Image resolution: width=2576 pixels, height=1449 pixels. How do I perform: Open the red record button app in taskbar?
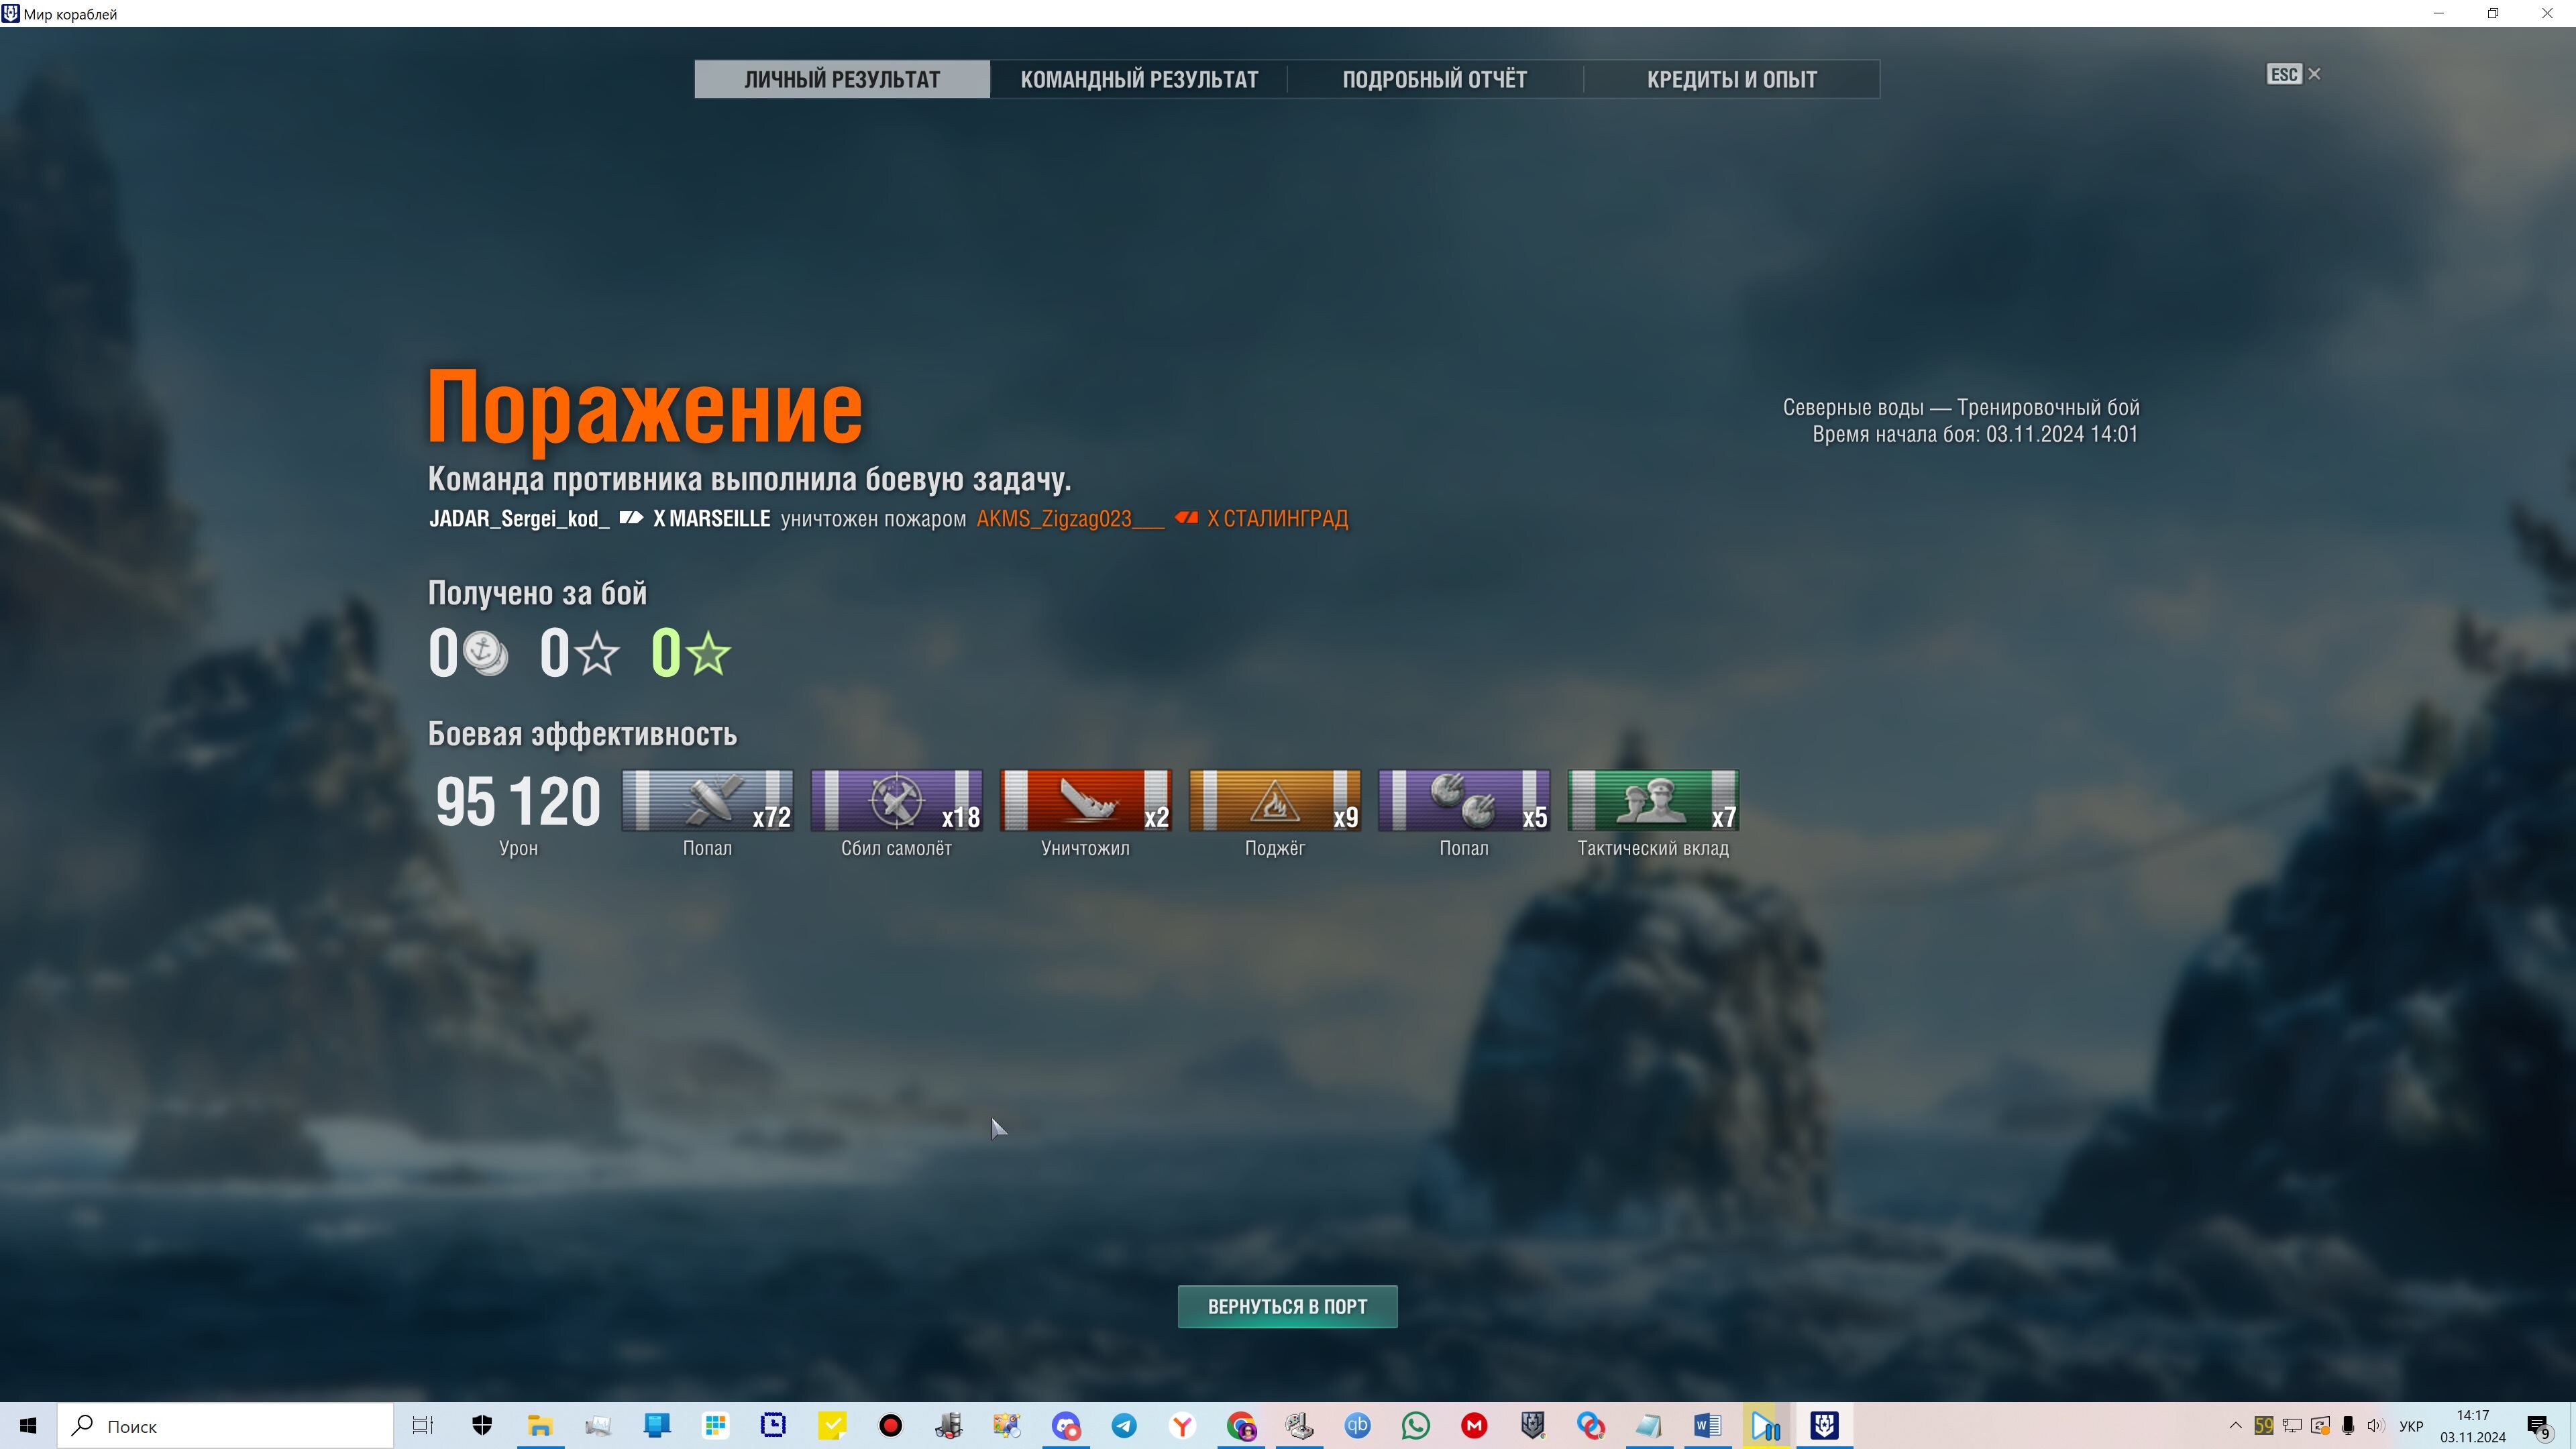click(x=890, y=1426)
